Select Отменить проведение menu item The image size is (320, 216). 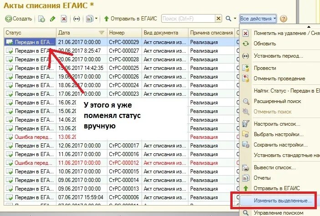[x=280, y=79]
